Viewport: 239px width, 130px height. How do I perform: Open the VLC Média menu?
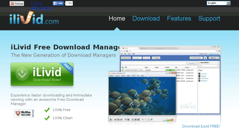pos(111,76)
